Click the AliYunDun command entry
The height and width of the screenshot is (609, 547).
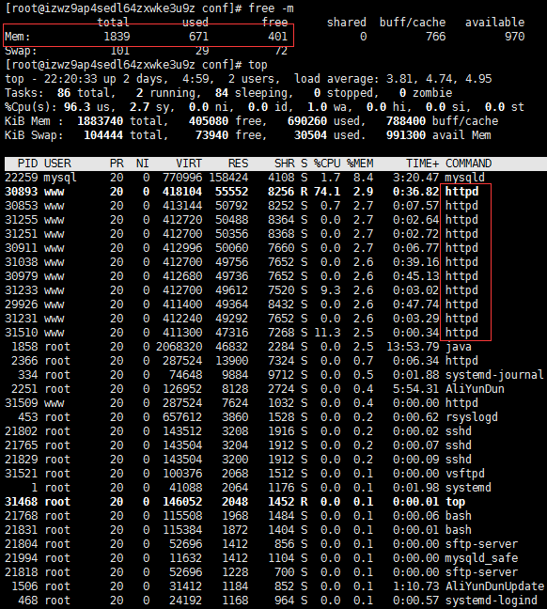[475, 389]
